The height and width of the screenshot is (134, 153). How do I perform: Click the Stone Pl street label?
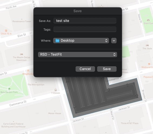pos(140,18)
